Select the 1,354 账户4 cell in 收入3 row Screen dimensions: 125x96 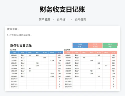(x=52, y=60)
